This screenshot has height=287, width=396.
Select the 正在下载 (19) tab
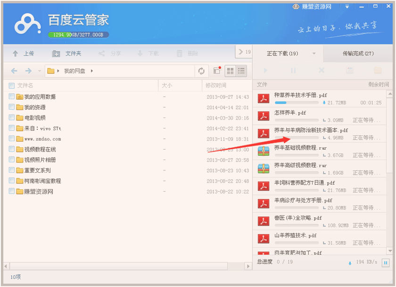point(282,54)
